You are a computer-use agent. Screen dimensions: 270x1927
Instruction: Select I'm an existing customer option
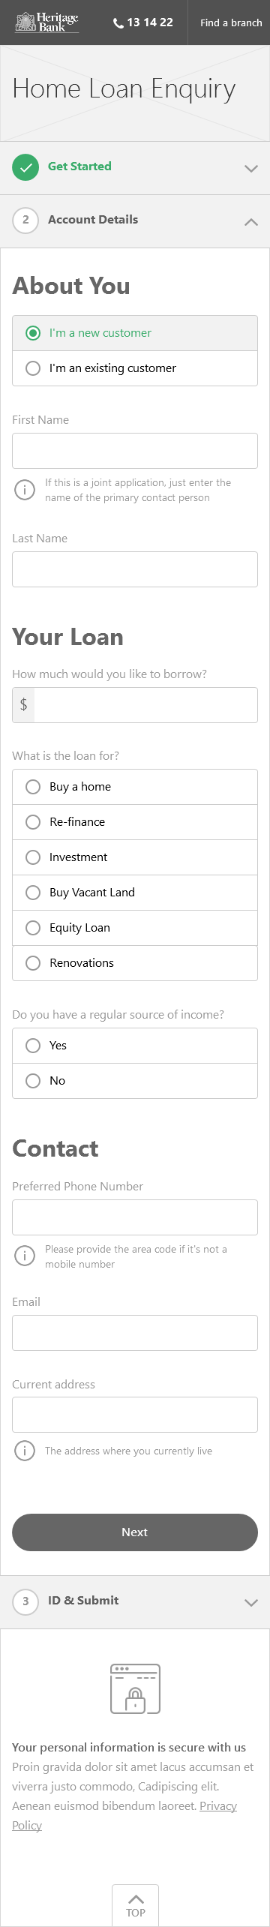click(135, 368)
